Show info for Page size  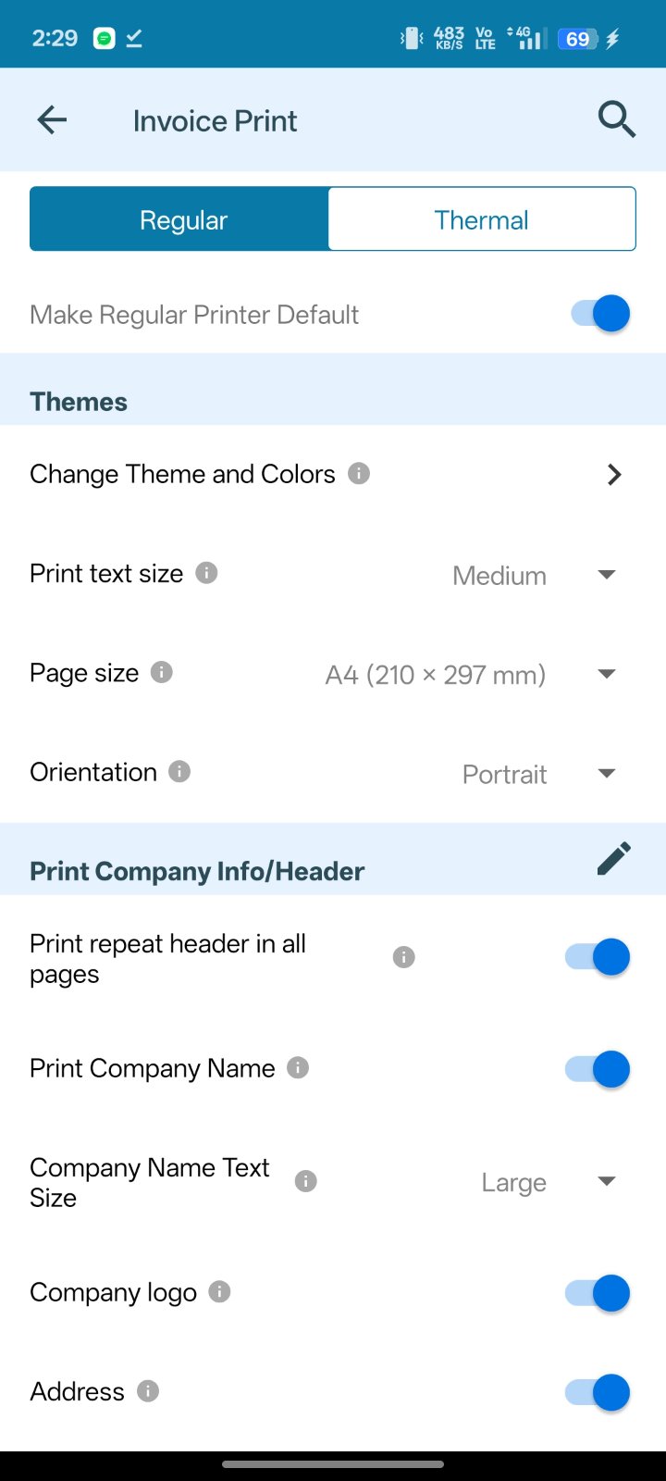tap(162, 672)
